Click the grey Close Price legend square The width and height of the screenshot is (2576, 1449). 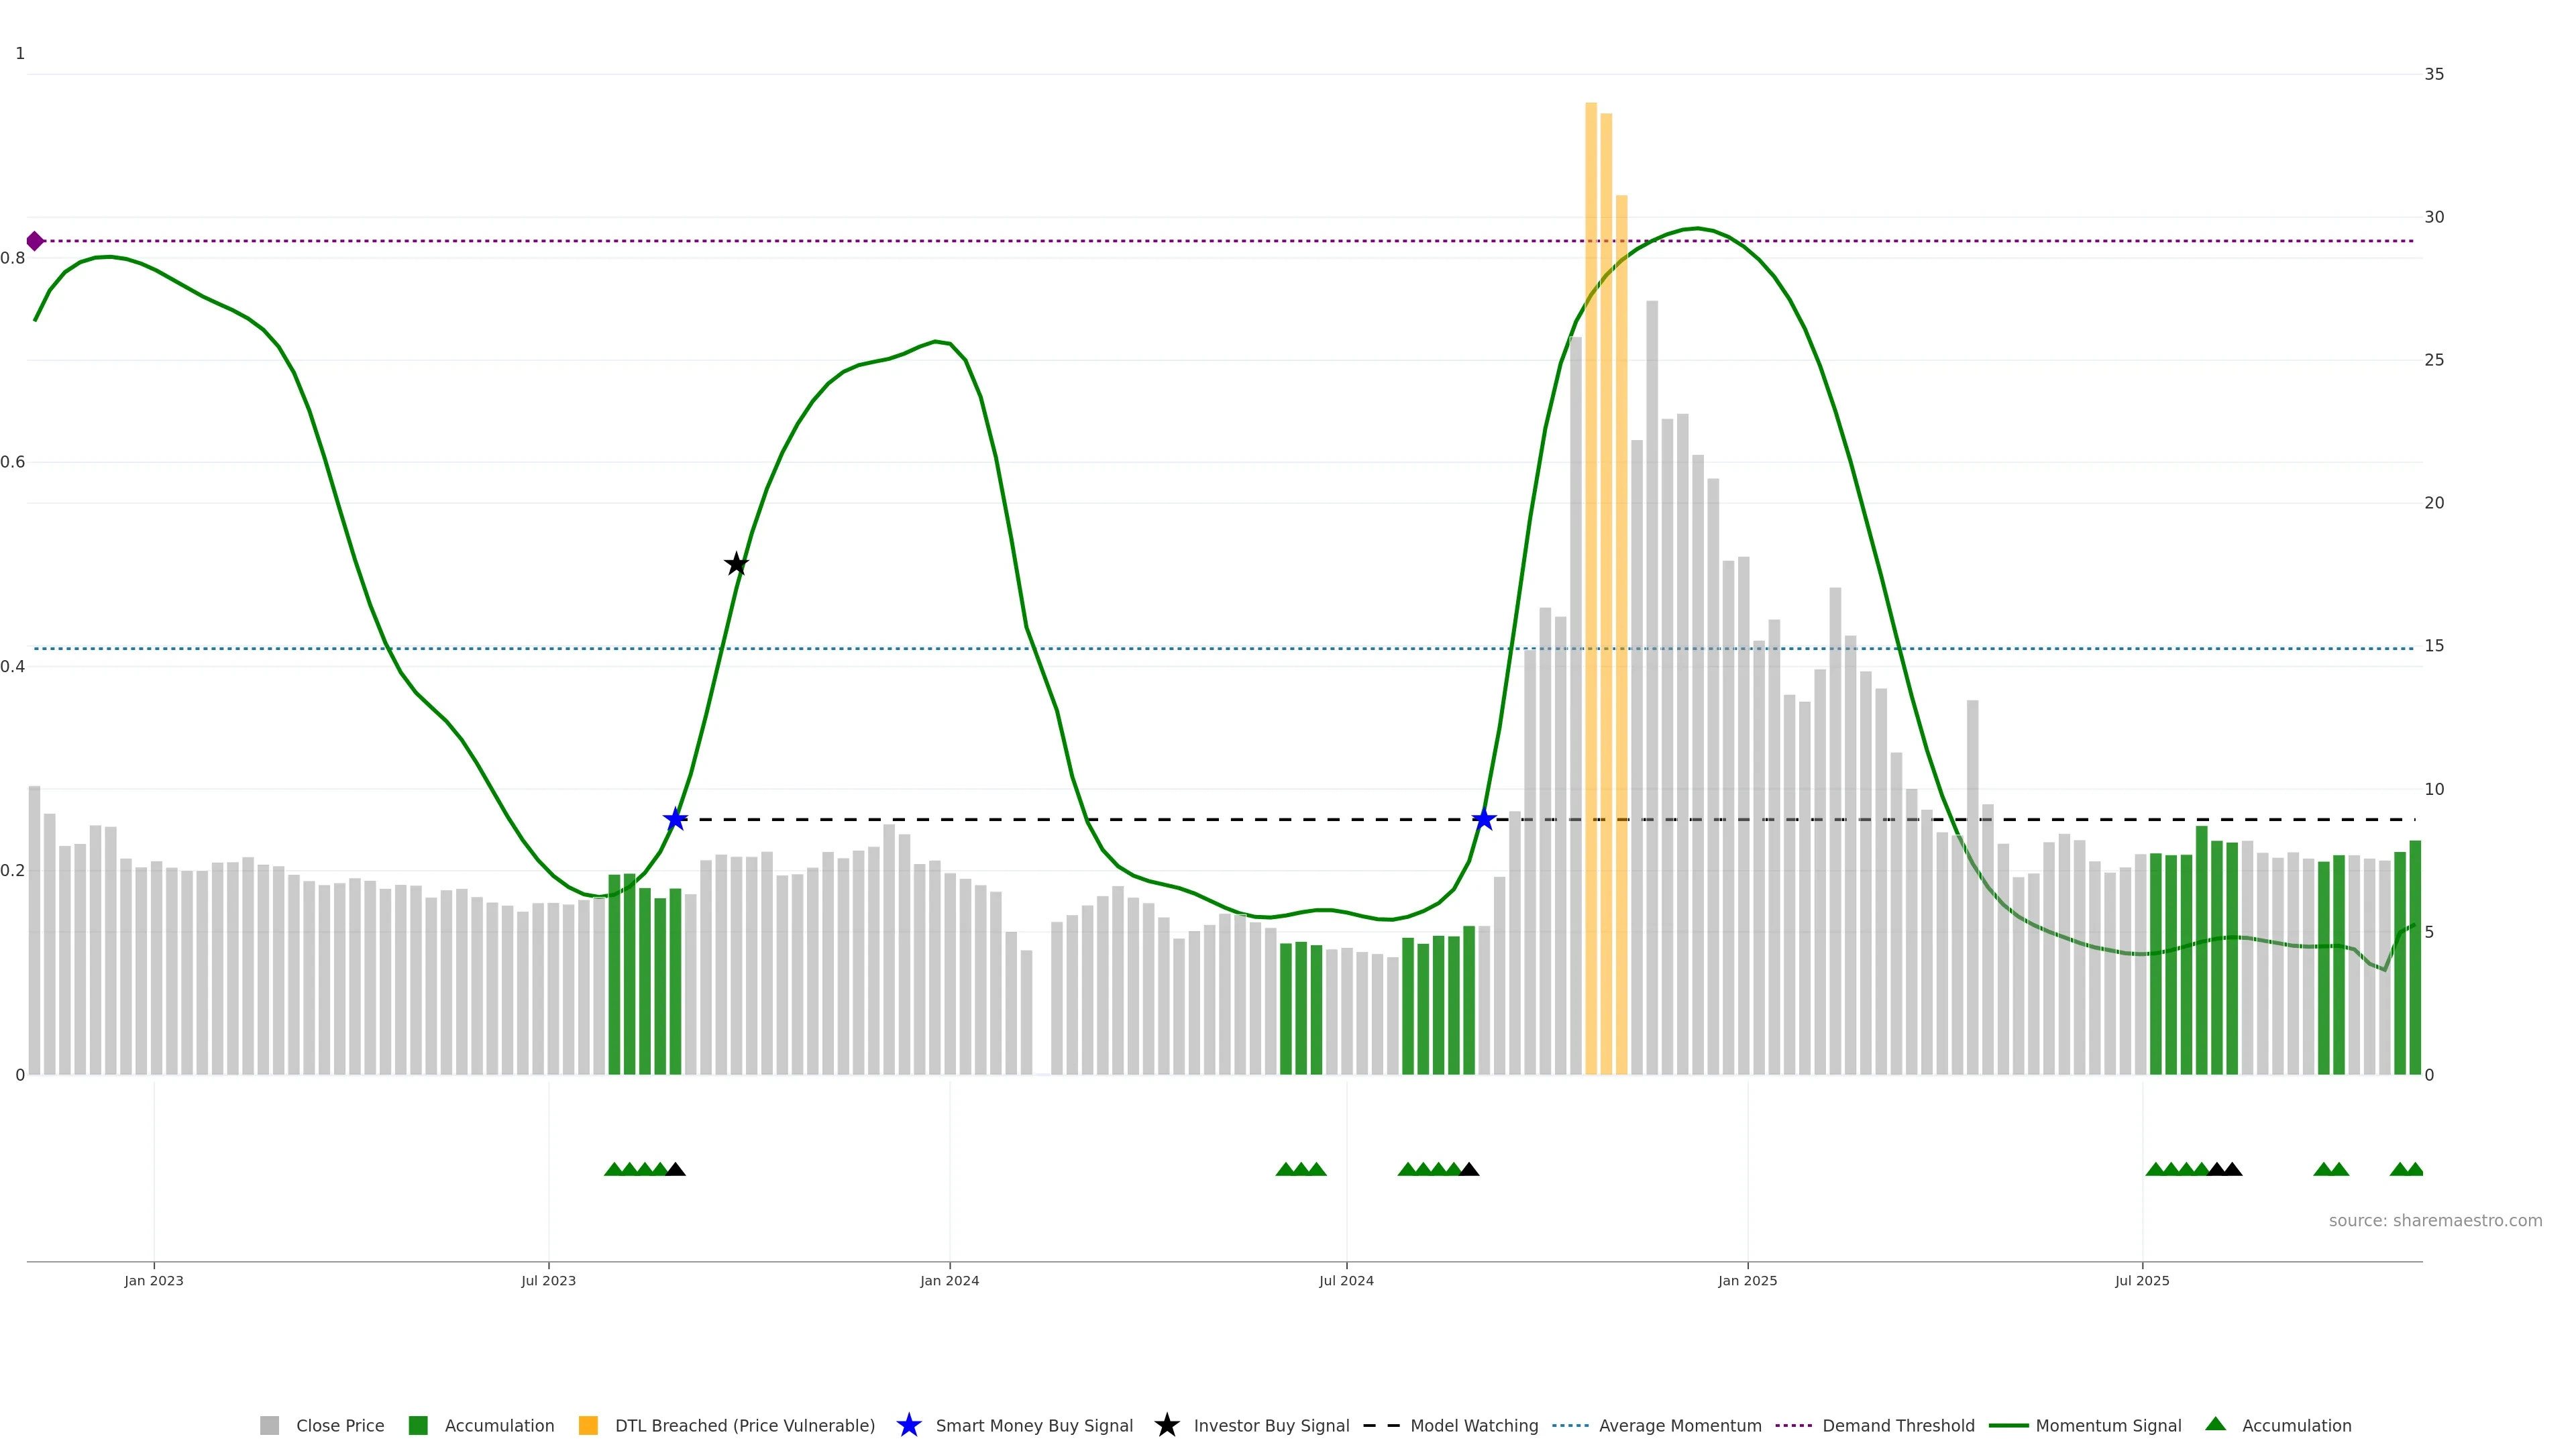(x=269, y=1425)
